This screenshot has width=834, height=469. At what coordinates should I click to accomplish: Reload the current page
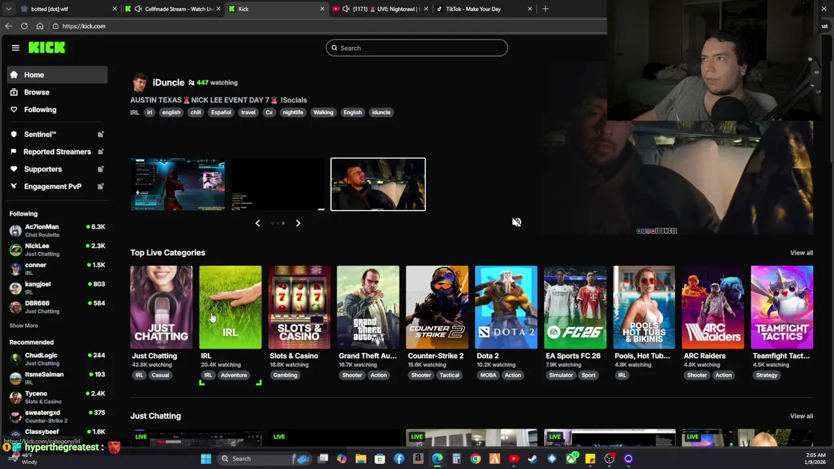click(24, 26)
